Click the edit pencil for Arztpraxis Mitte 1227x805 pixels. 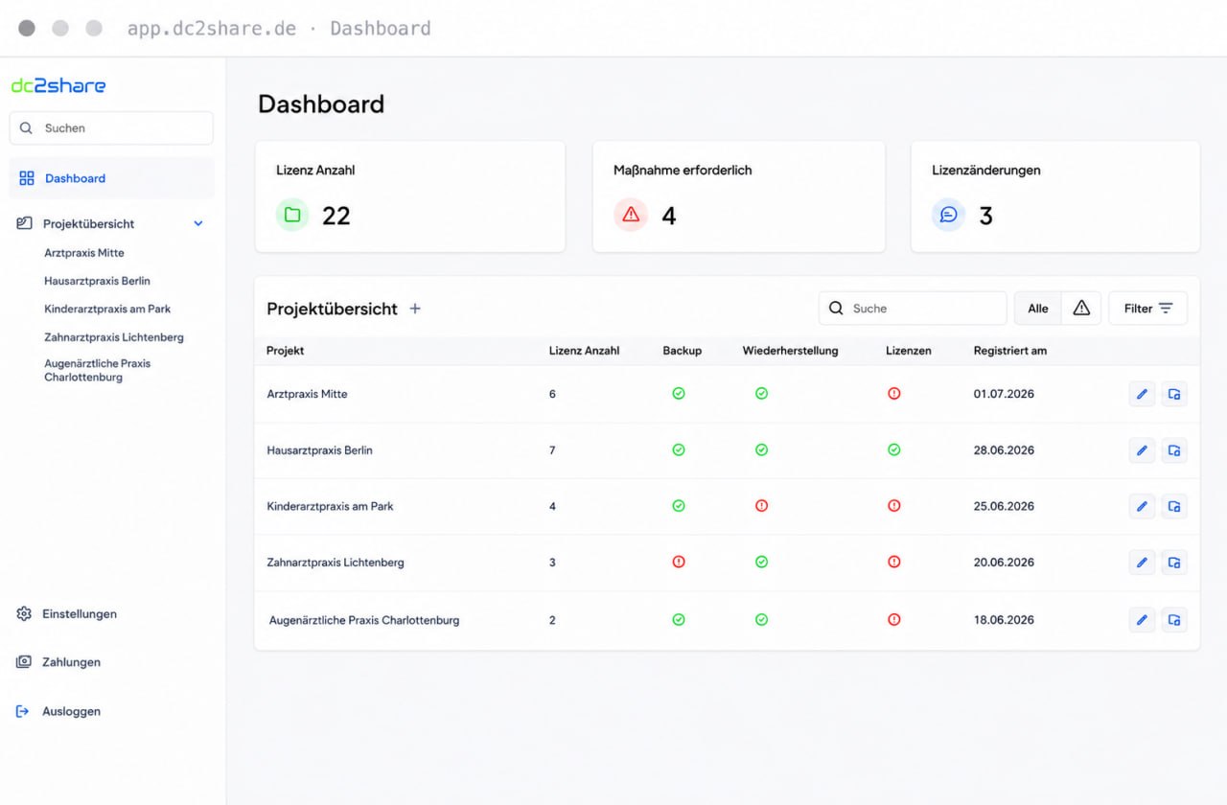(1142, 394)
